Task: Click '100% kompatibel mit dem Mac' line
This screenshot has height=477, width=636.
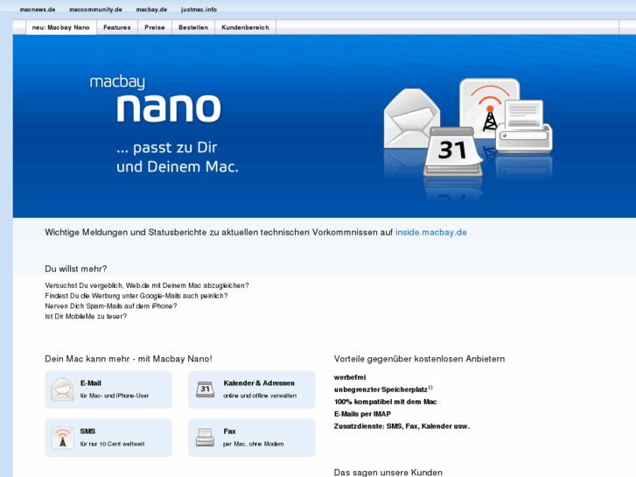Action: click(x=385, y=402)
